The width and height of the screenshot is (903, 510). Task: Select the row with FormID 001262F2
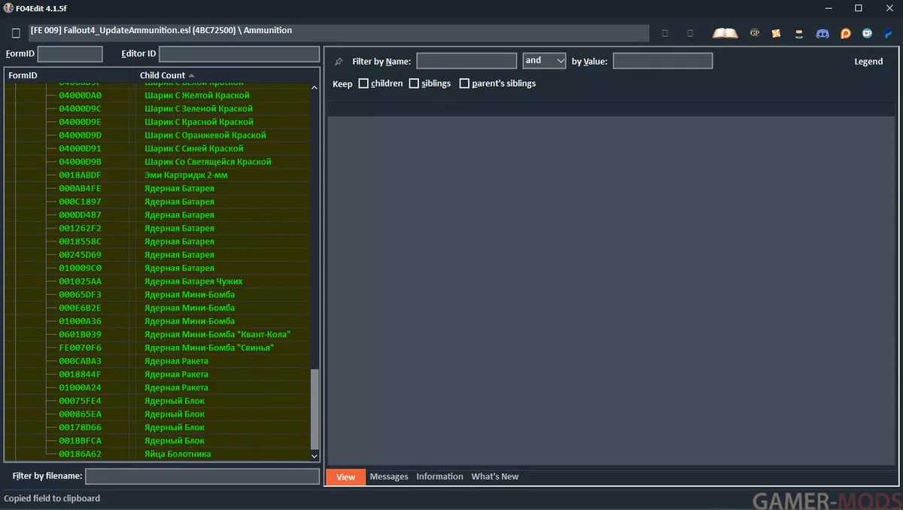click(x=157, y=229)
